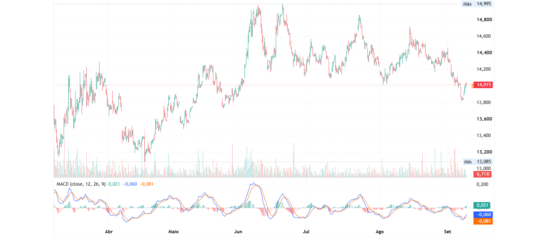Click the green MACD histogram value 0,021 in legend
The width and height of the screenshot is (548, 237).
tap(114, 184)
